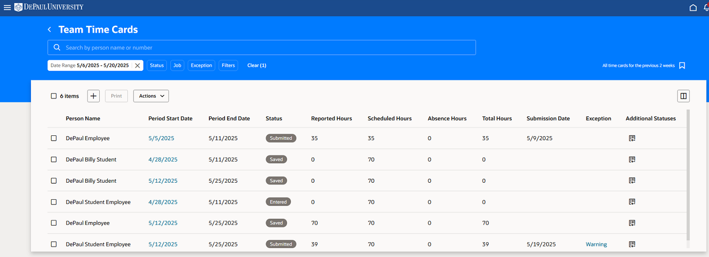This screenshot has height=257, width=709.
Task: Open DePaul Employee time card starting 5/12/2025
Action: [163, 223]
